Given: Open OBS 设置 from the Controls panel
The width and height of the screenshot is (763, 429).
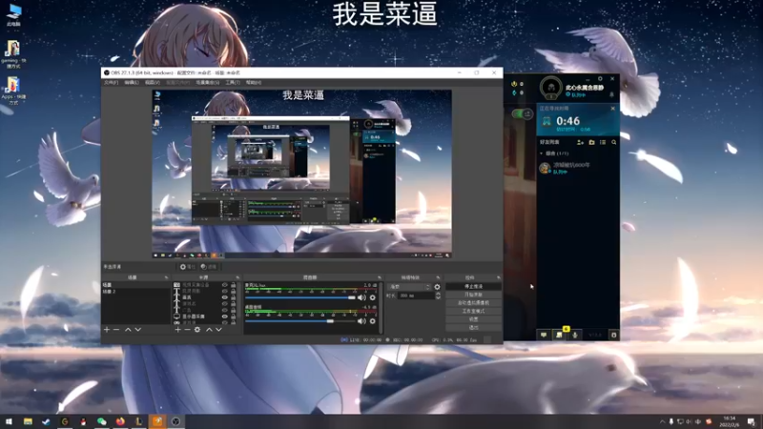Looking at the screenshot, I should tap(473, 319).
